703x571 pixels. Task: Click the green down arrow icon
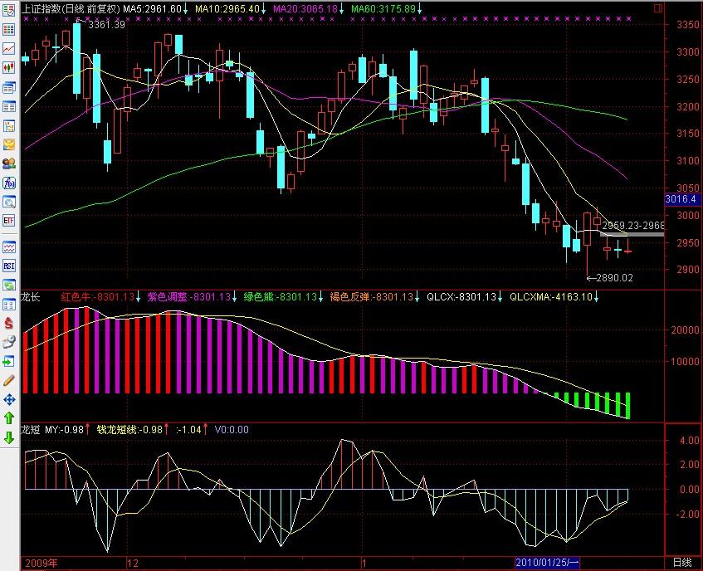pyautogui.click(x=9, y=437)
